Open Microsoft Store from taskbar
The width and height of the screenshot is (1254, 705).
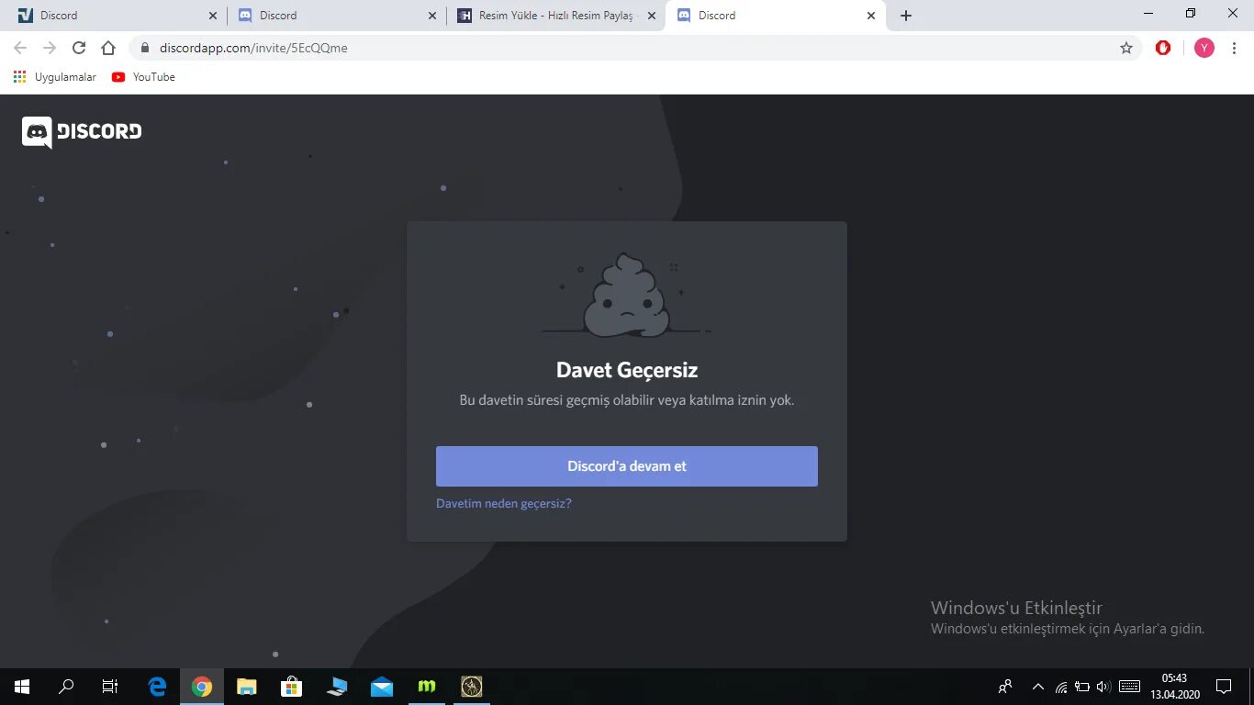click(x=292, y=687)
